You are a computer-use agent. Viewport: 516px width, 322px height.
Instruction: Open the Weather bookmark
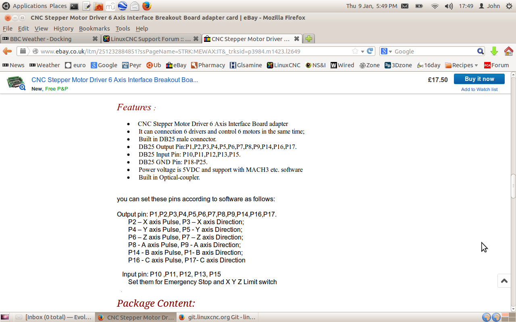click(44, 65)
